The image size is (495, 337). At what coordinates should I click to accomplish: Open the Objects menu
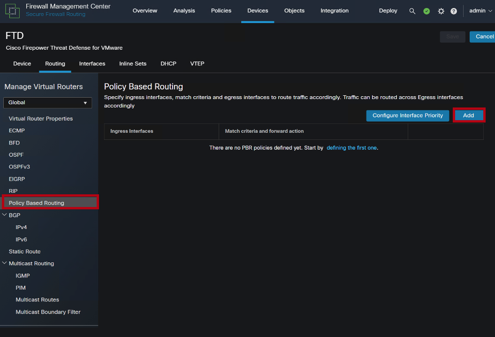point(294,11)
